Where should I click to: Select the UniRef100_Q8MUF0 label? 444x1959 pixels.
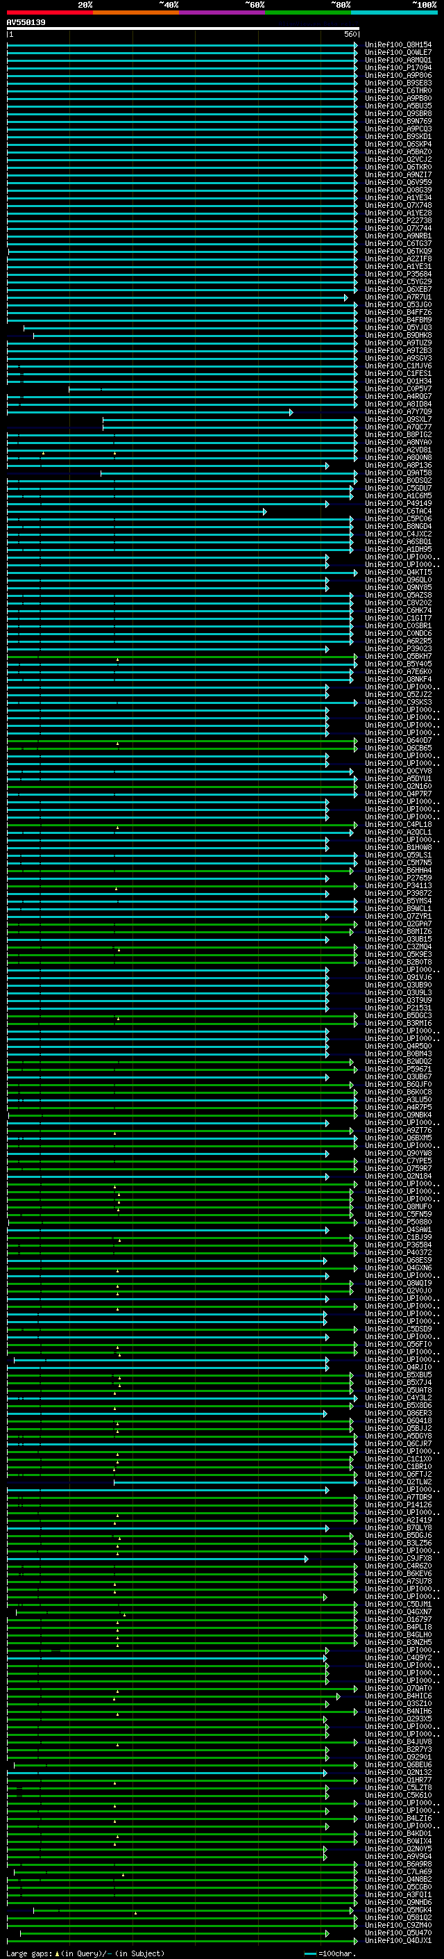point(398,1207)
